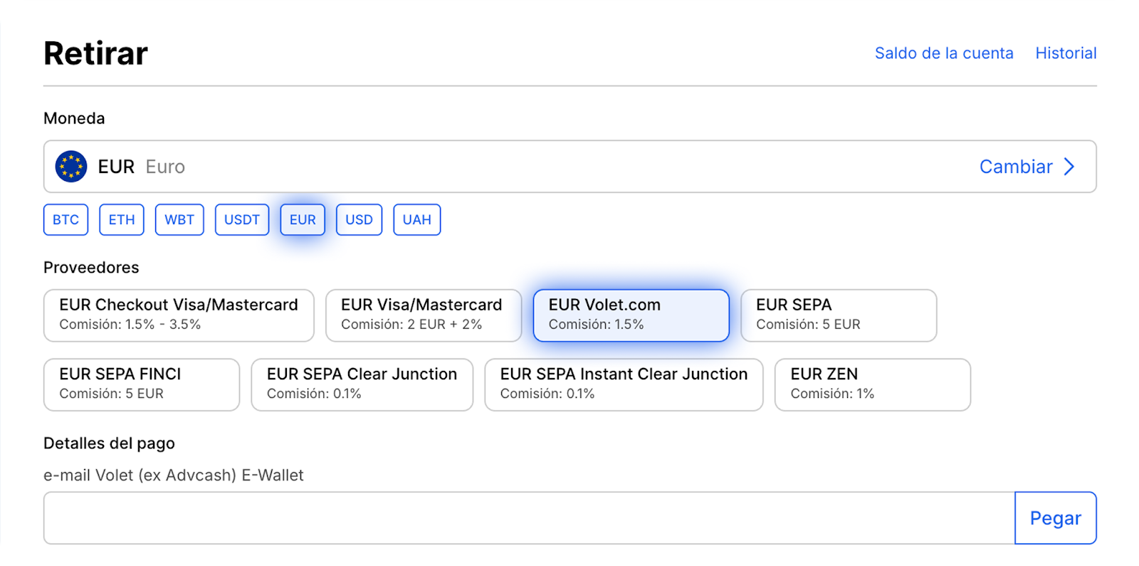Pick the EUR SEPA 5 EUR provider
The height and width of the screenshot is (566, 1139).
(x=839, y=315)
